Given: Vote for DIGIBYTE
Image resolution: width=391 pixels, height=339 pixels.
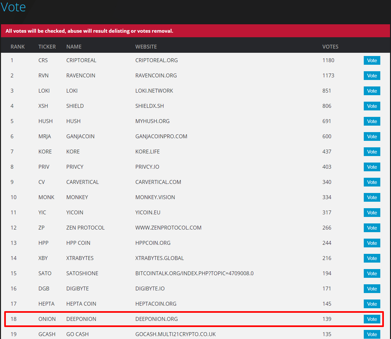Looking at the screenshot, I should 372,289.
